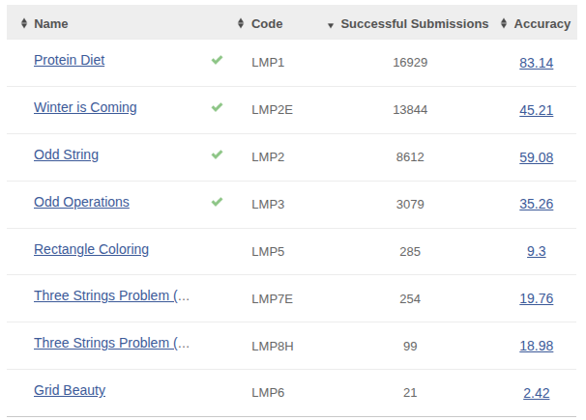
Task: Click the submissions count 254
Action: (x=410, y=298)
